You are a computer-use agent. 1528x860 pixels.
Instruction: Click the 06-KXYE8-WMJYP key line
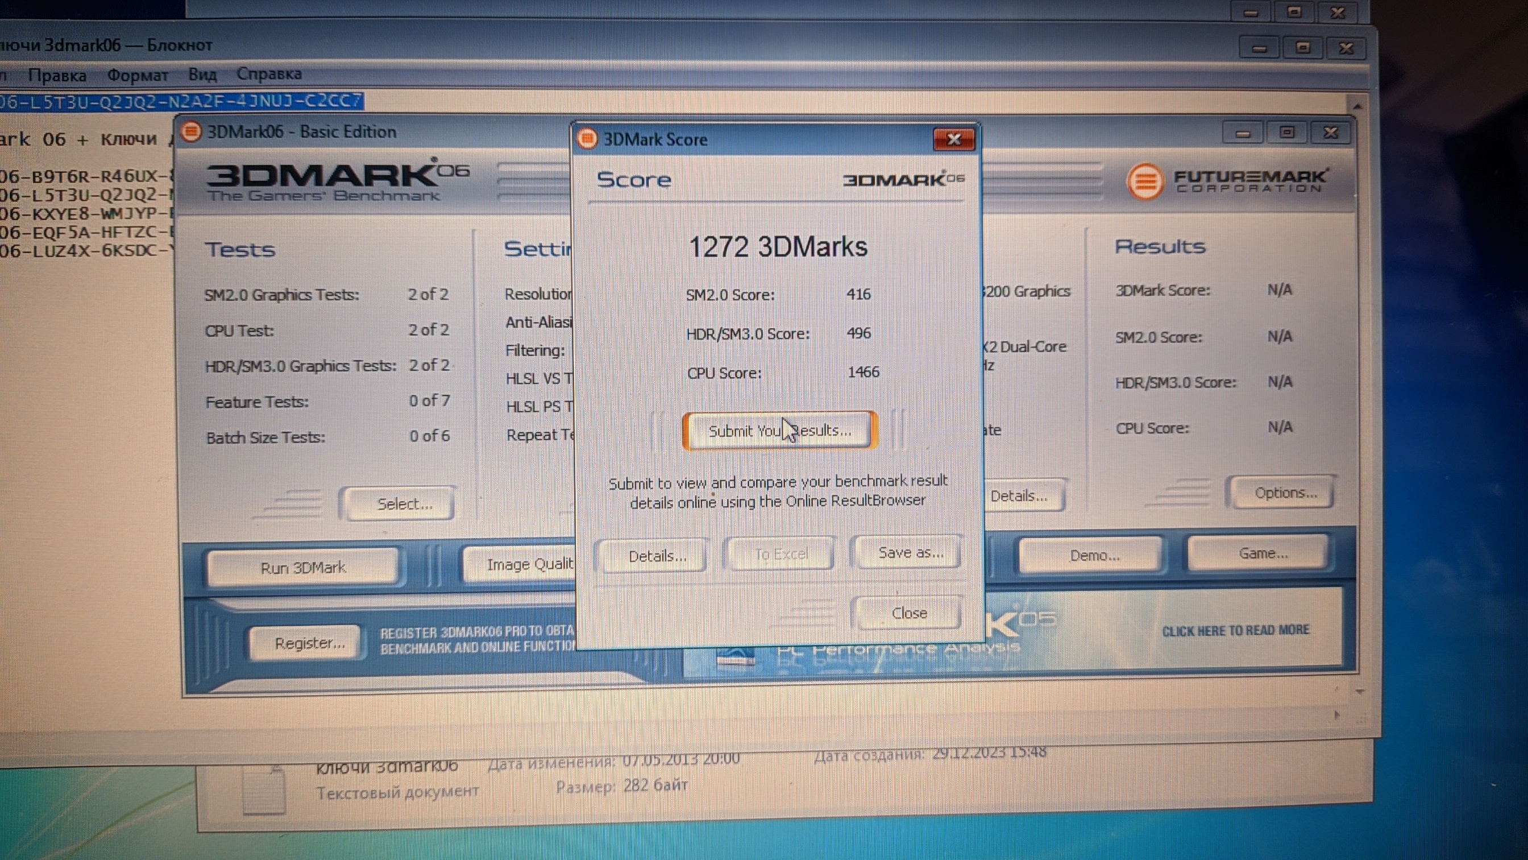[86, 213]
